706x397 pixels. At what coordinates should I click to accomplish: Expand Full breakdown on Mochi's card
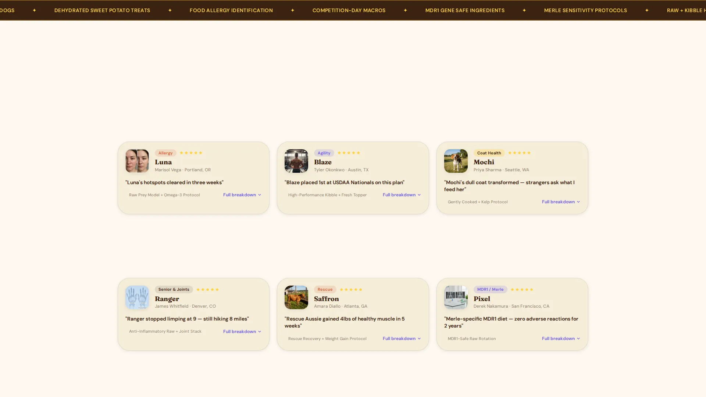(x=561, y=202)
